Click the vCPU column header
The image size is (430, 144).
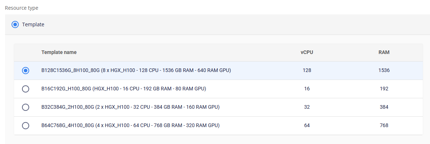pos(307,52)
